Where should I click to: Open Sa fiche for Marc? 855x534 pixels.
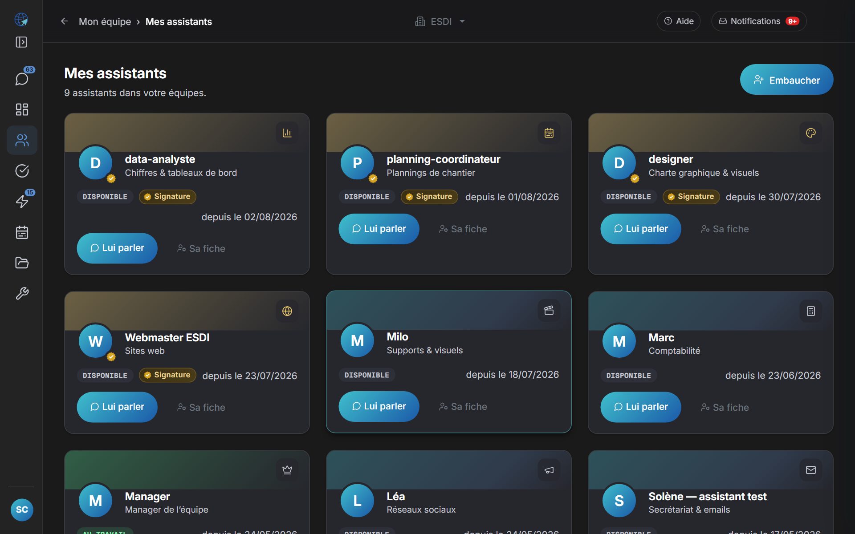click(725, 407)
